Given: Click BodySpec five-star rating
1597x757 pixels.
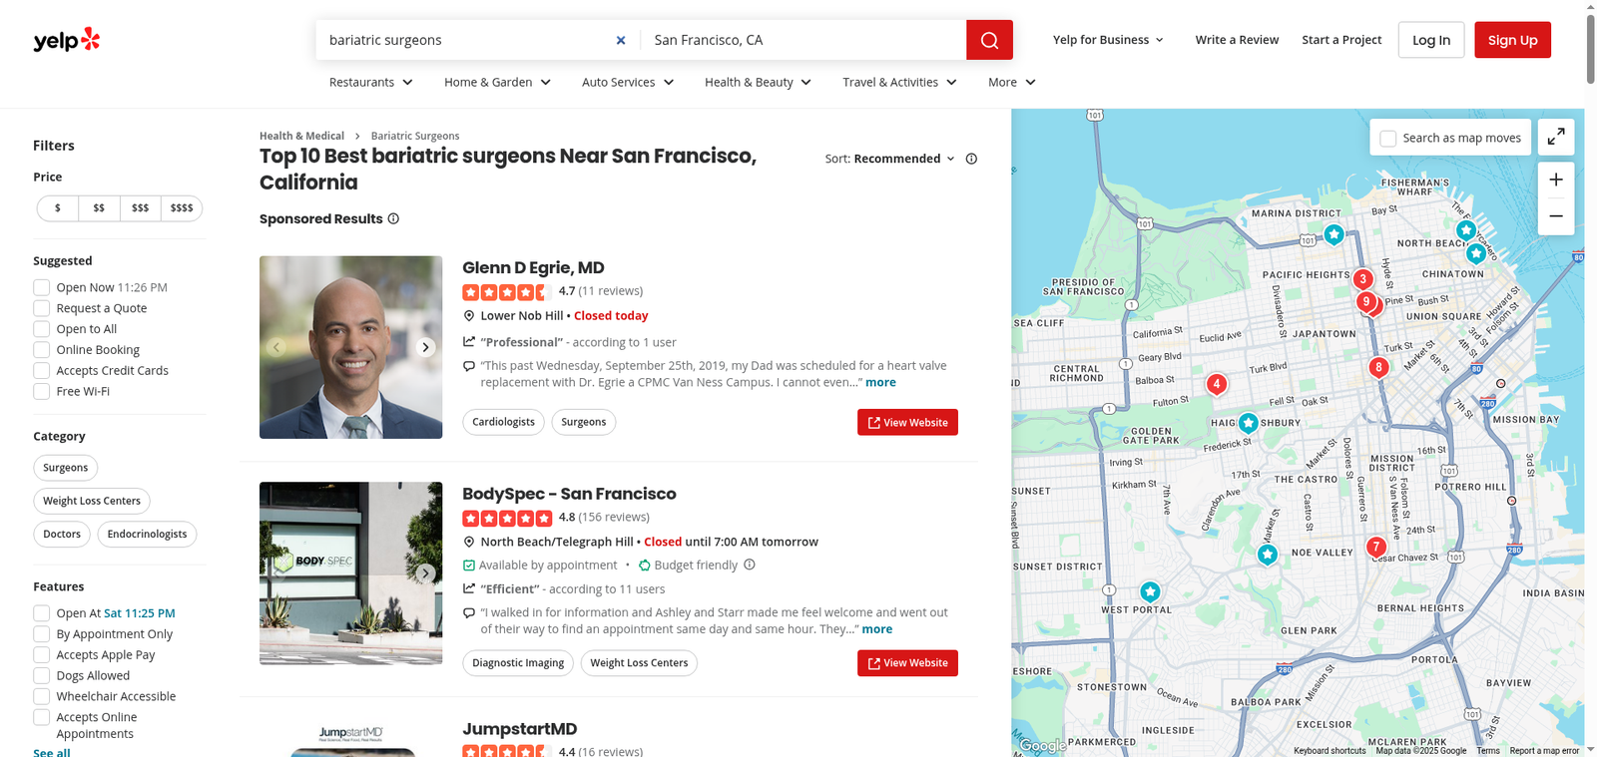Looking at the screenshot, I should pos(507,518).
